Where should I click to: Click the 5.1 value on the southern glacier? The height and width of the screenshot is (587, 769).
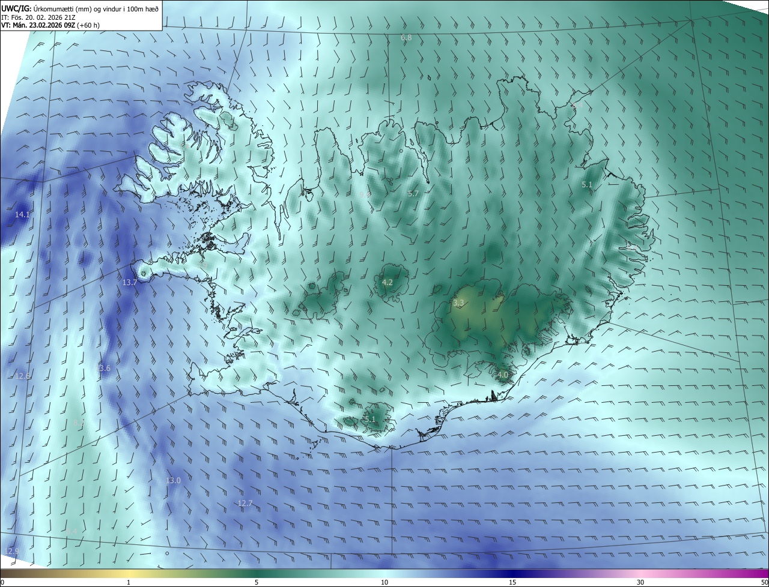(x=369, y=419)
